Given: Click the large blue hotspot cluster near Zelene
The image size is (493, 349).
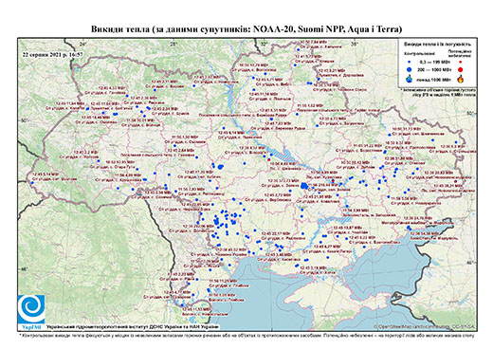Looking at the screenshot, I should (304, 186).
